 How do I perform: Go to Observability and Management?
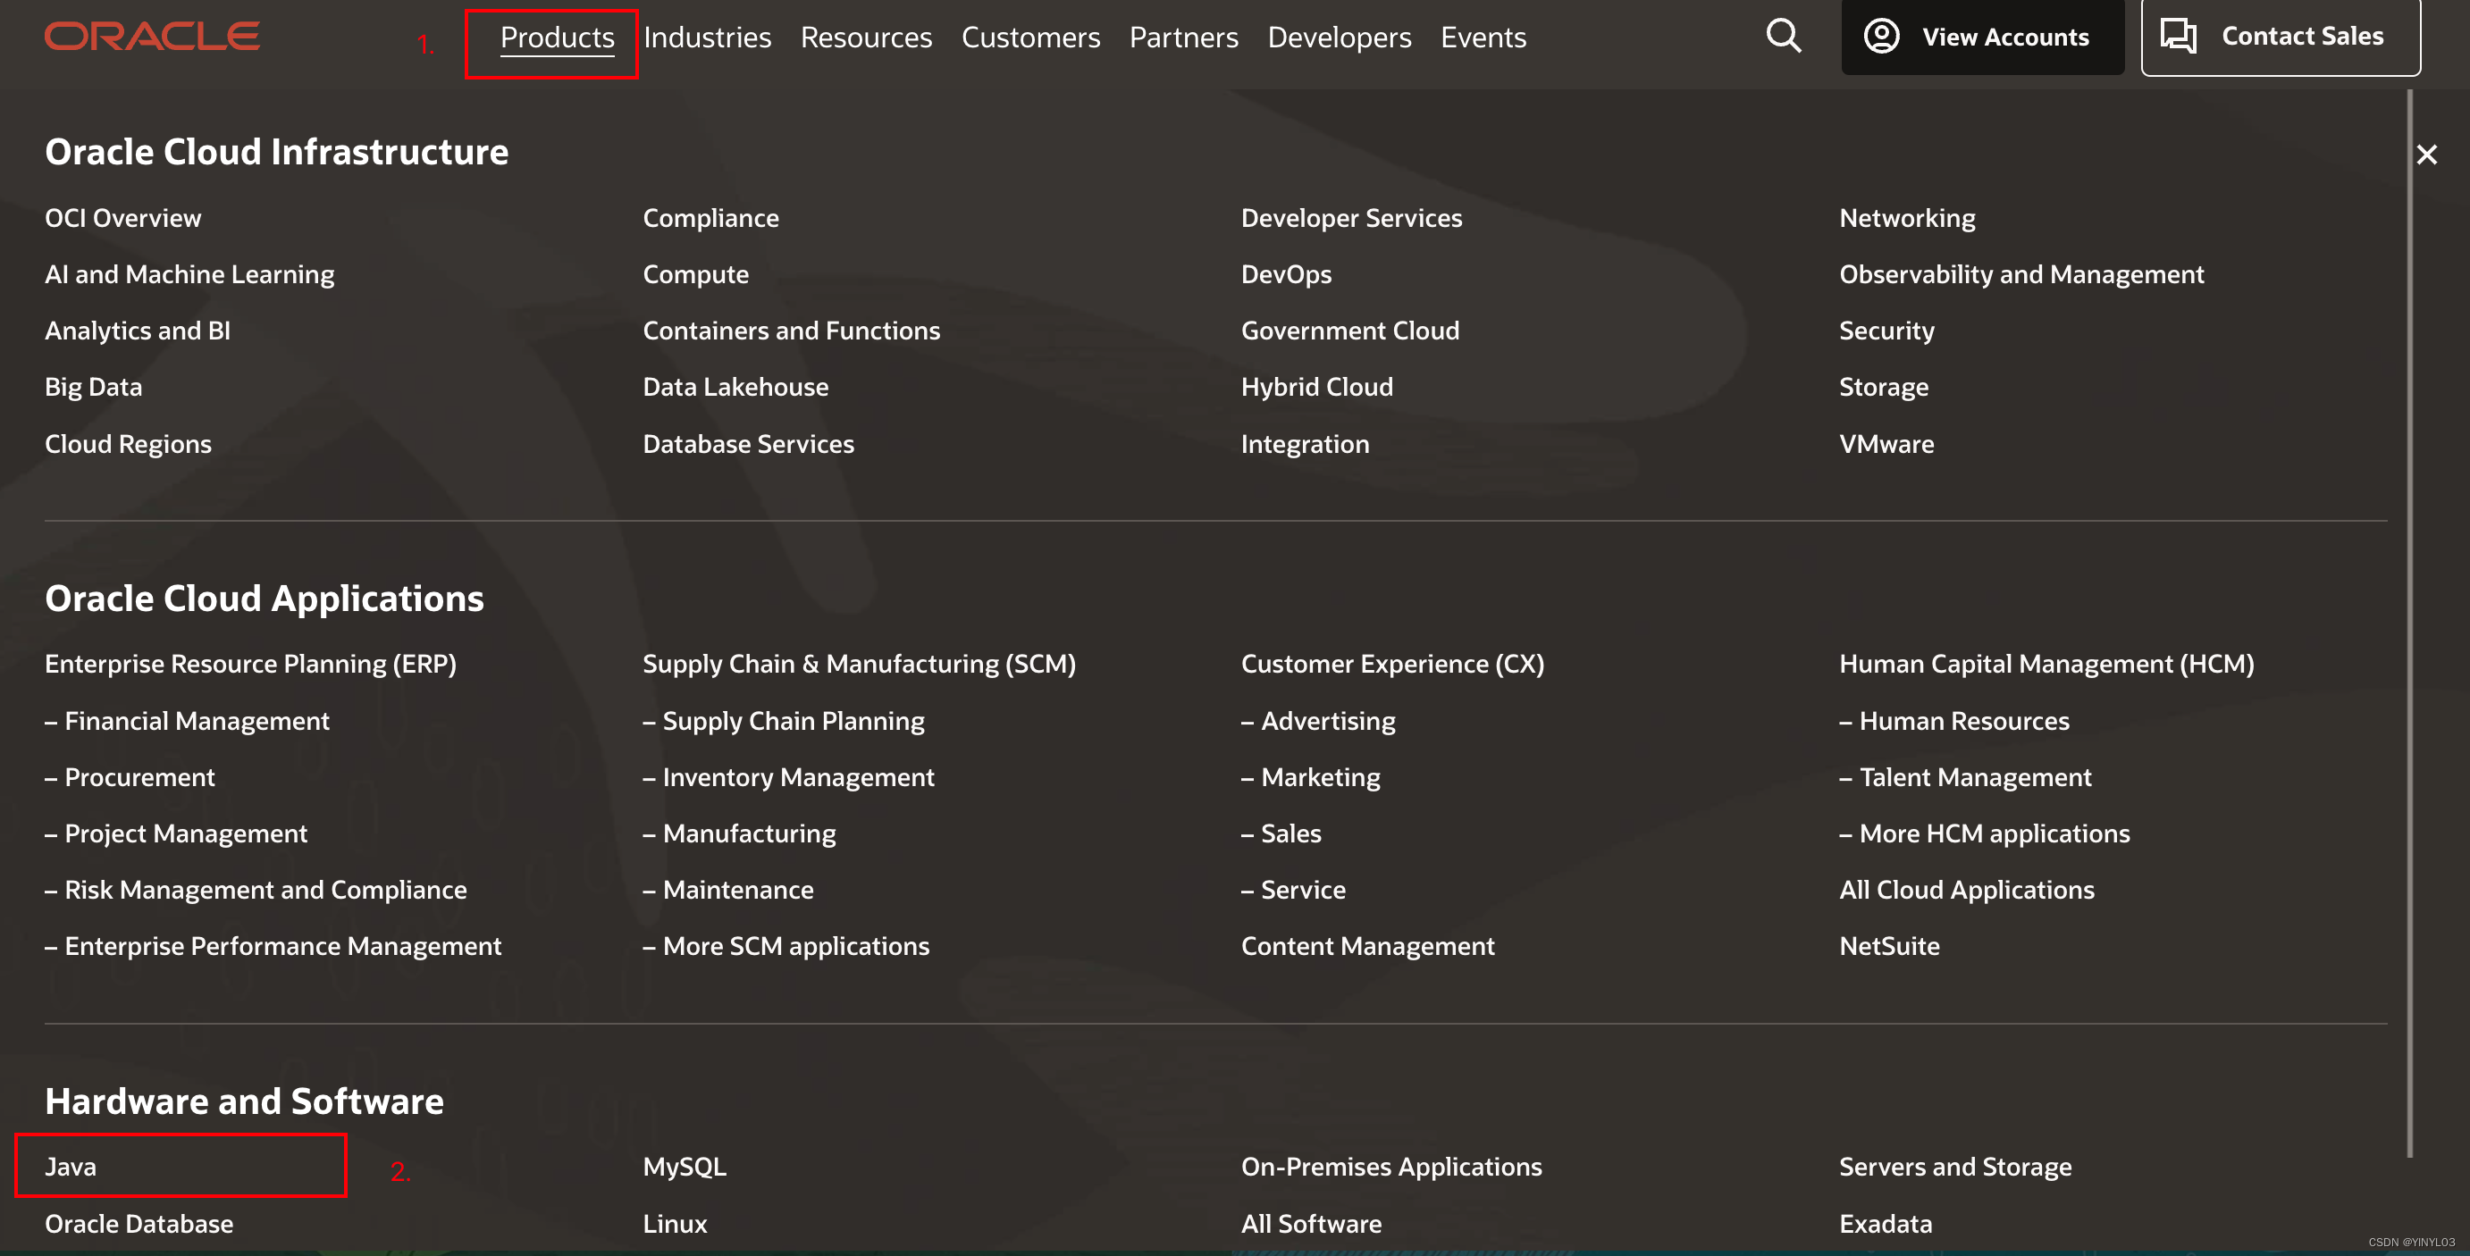[2021, 274]
